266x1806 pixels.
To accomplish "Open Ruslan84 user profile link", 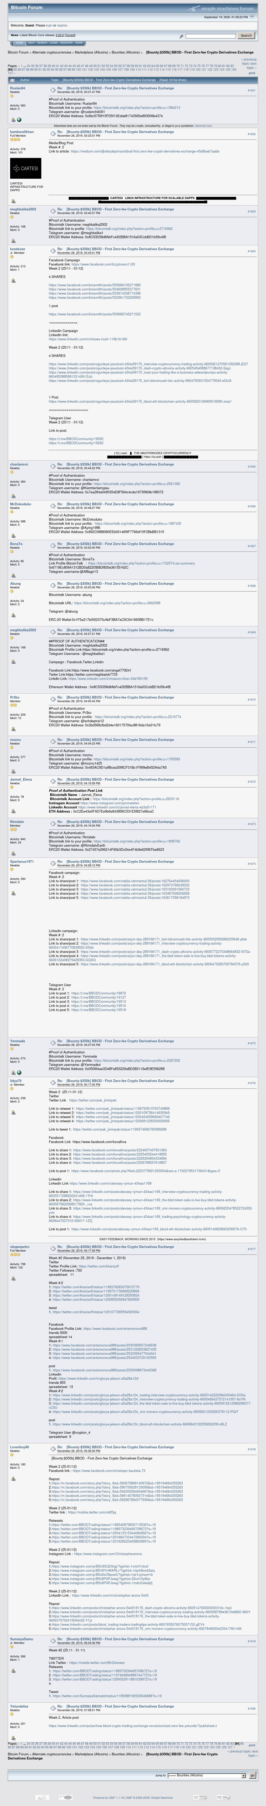I will click(18, 88).
